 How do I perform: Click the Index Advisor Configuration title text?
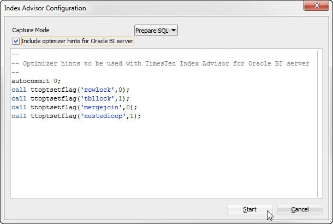coord(45,8)
